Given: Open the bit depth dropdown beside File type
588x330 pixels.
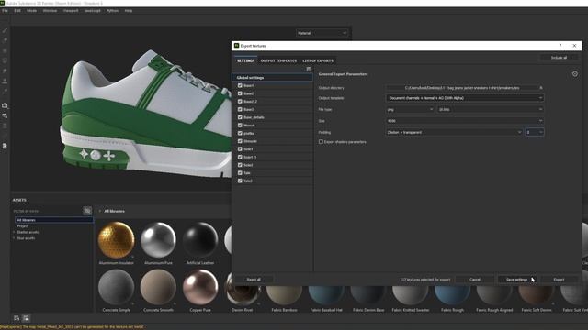Looking at the screenshot, I should tap(491, 109).
